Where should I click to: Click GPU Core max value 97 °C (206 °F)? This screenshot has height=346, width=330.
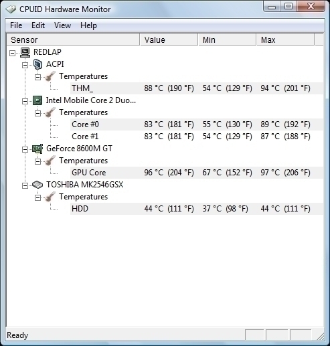pos(285,173)
